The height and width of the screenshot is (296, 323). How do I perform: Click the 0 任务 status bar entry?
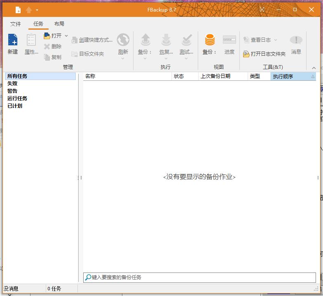[54, 289]
